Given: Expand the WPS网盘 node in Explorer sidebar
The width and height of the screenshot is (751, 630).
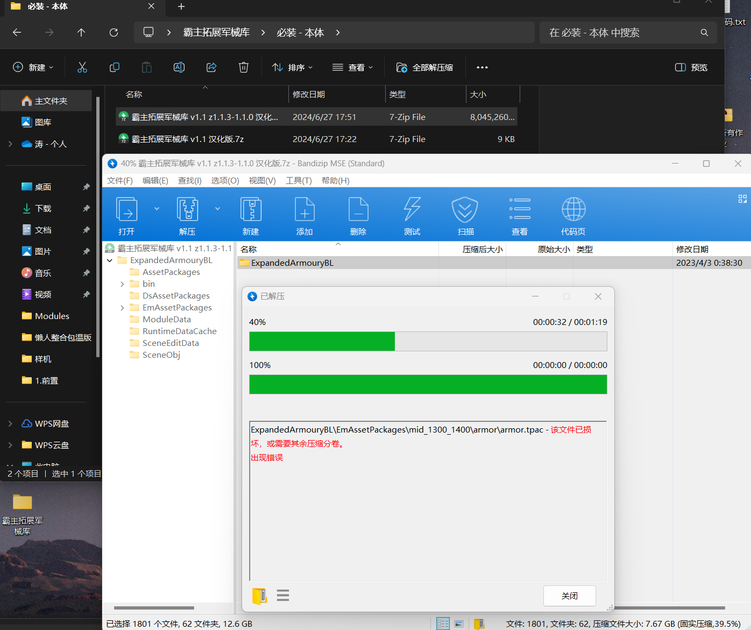Looking at the screenshot, I should click(10, 424).
